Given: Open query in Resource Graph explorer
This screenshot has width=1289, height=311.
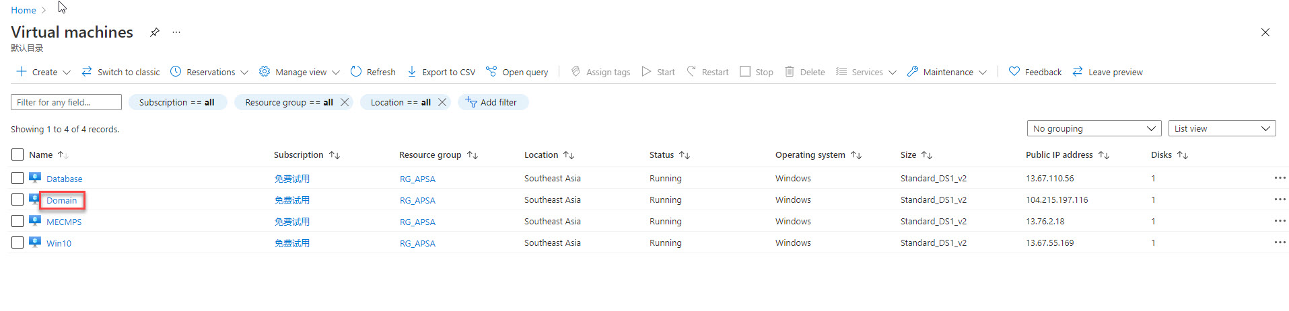Looking at the screenshot, I should (x=517, y=72).
